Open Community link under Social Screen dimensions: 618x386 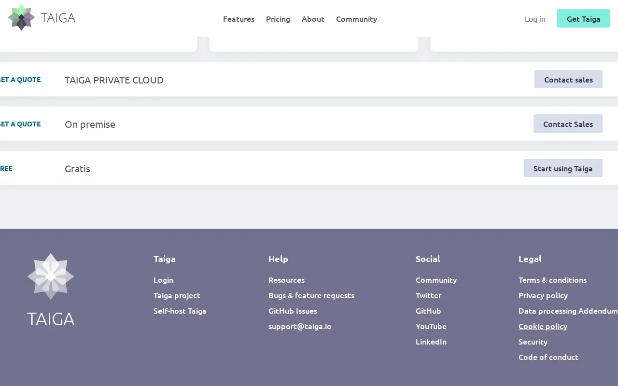click(436, 280)
